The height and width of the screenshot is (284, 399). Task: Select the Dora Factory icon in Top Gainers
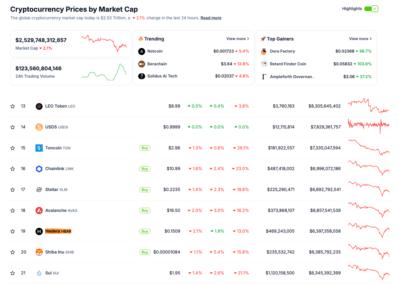(264, 51)
